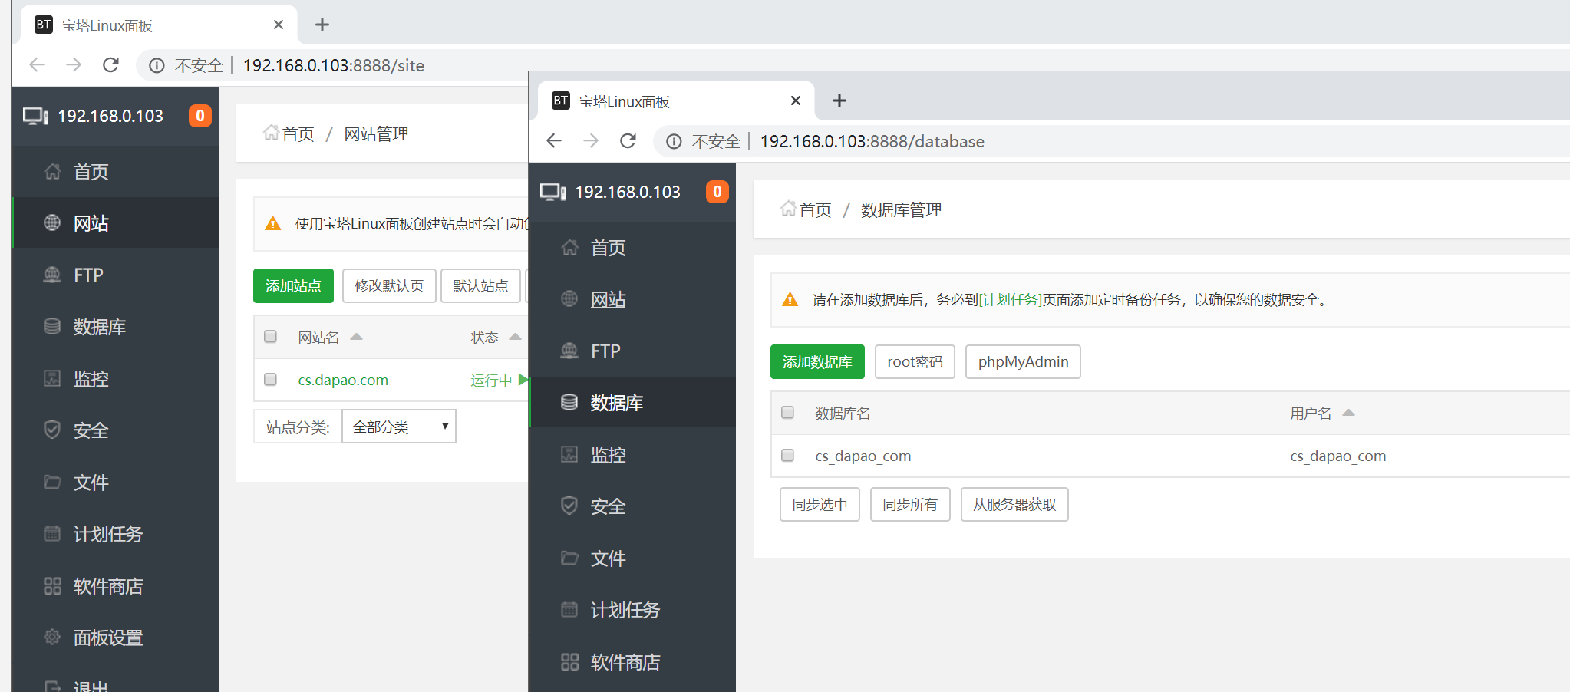
Task: Click the database icon in front window sidebar
Action: click(569, 402)
